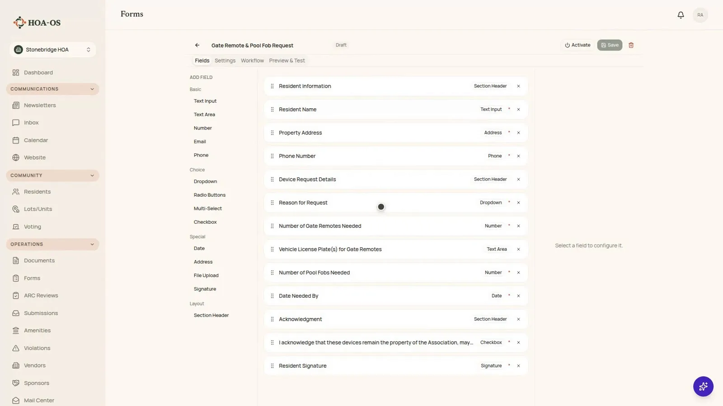
Task: Remove the Reason for Request field
Action: (518, 203)
